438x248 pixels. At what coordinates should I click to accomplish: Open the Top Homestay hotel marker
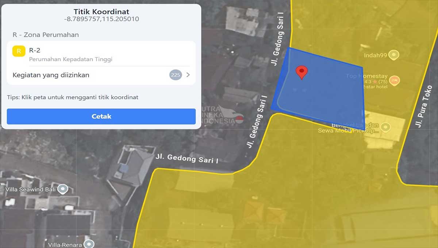(x=394, y=81)
